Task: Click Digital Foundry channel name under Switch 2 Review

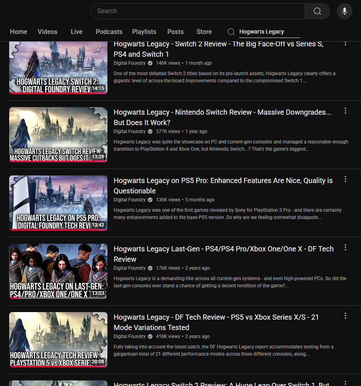Action: point(129,63)
